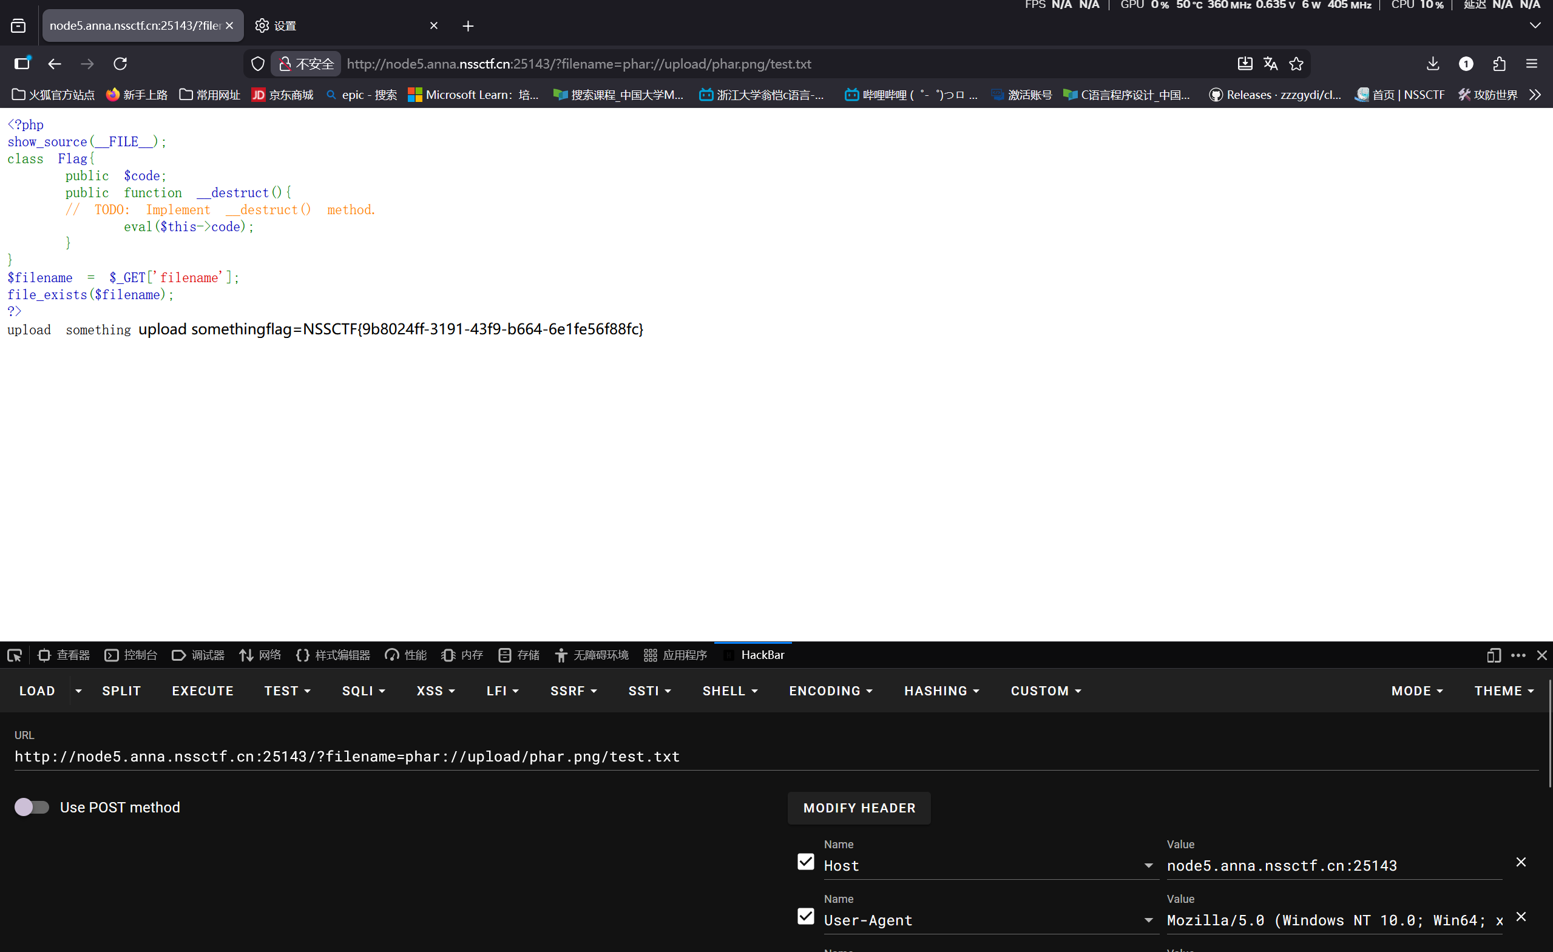
Task: Expand the Host header name dropdown
Action: coord(1148,866)
